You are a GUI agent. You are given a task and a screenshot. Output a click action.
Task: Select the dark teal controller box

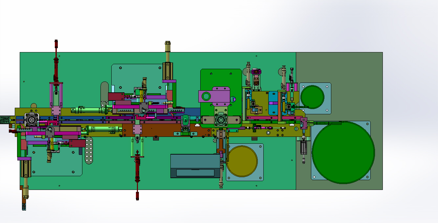pos(195,166)
